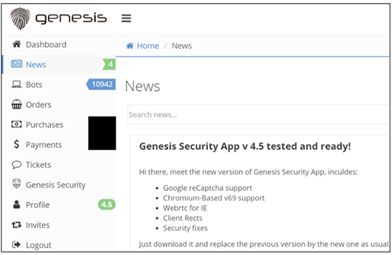Click the Genesis Security mask icon

click(17, 184)
